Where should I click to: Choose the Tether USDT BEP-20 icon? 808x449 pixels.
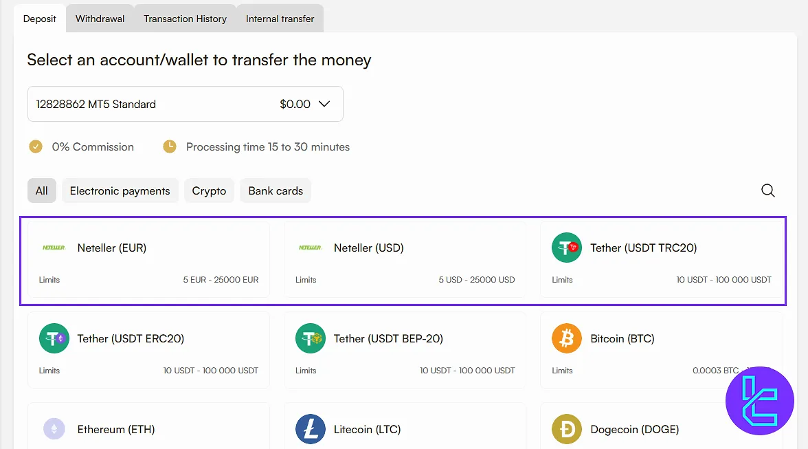coord(310,338)
